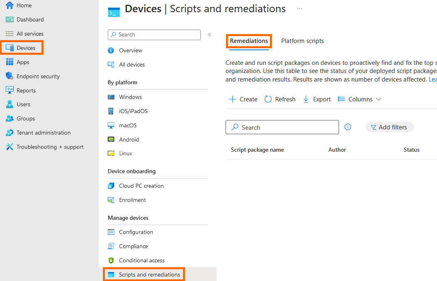Open the Conditional access section
This screenshot has height=281, width=437.
pyautogui.click(x=141, y=260)
